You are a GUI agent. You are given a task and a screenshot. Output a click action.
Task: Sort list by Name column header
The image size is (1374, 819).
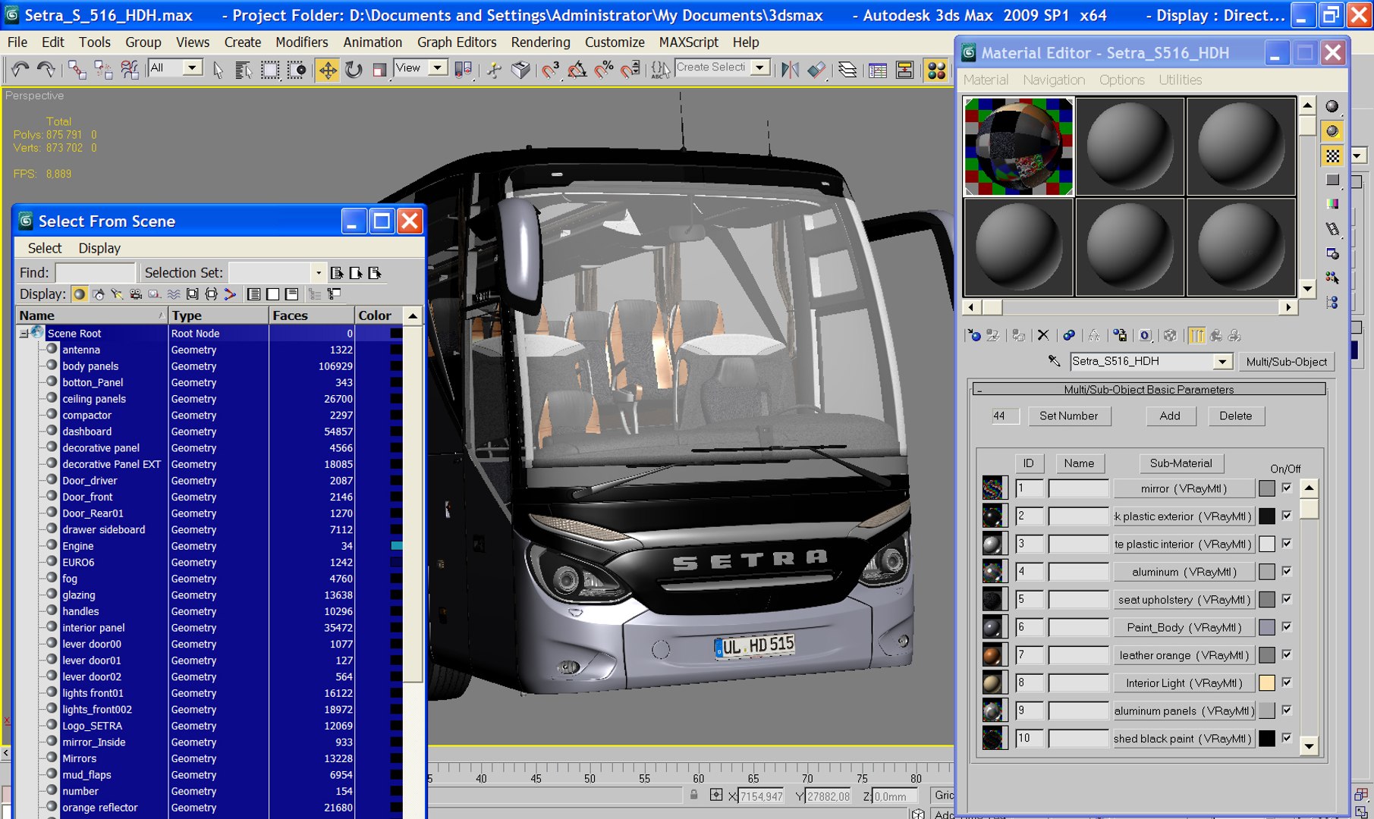[x=91, y=315]
